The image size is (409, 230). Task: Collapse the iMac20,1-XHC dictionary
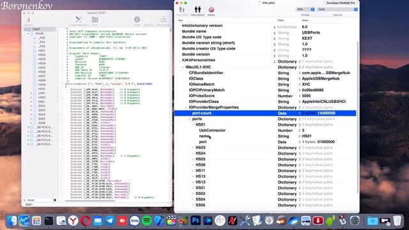pyautogui.click(x=183, y=67)
